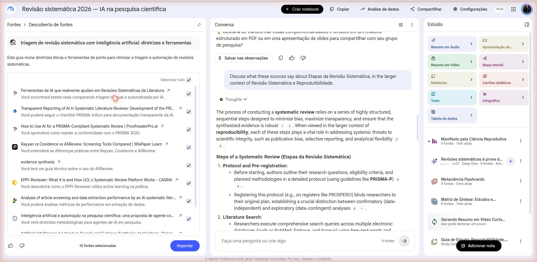Uncheck the EPPI-Reviewer source
This screenshot has height=262, width=537.
[x=189, y=183]
